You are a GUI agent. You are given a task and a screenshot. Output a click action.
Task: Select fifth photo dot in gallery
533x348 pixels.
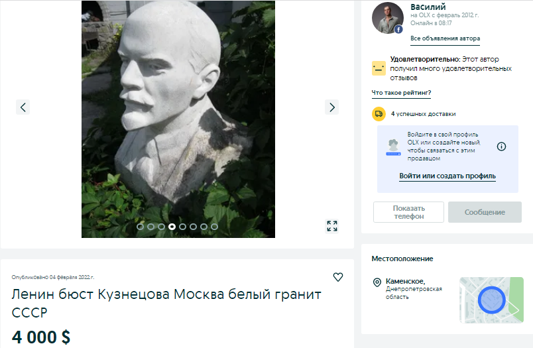point(182,227)
